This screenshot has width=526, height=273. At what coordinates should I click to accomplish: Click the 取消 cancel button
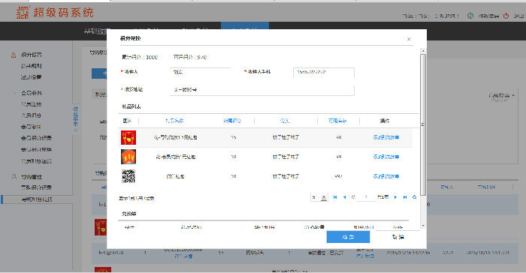point(398,237)
